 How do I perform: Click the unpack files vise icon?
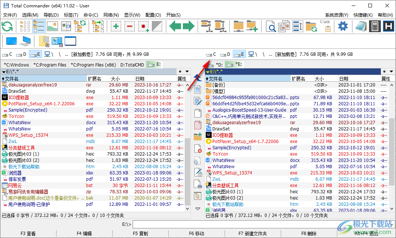click(x=220, y=26)
